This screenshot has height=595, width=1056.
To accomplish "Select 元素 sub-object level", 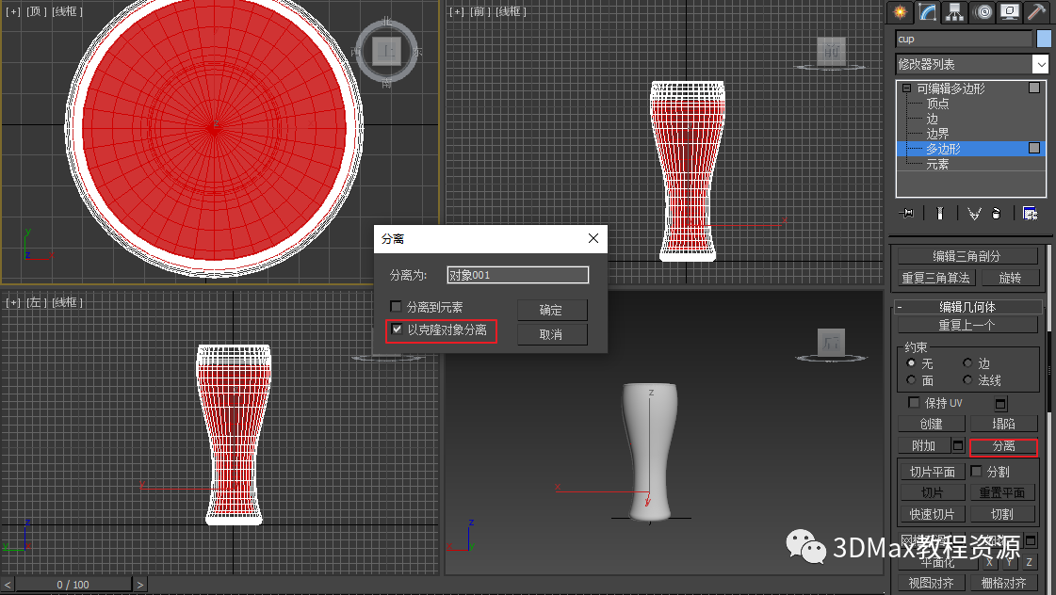I will [x=937, y=164].
